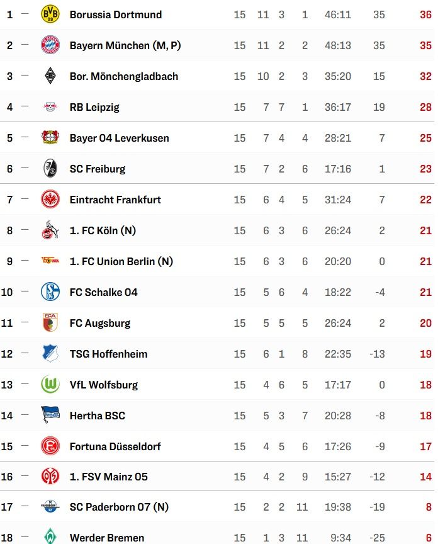438x544 pixels.
Task: Select the rank indicator dash beside Dortmund
Action: [x=24, y=14]
